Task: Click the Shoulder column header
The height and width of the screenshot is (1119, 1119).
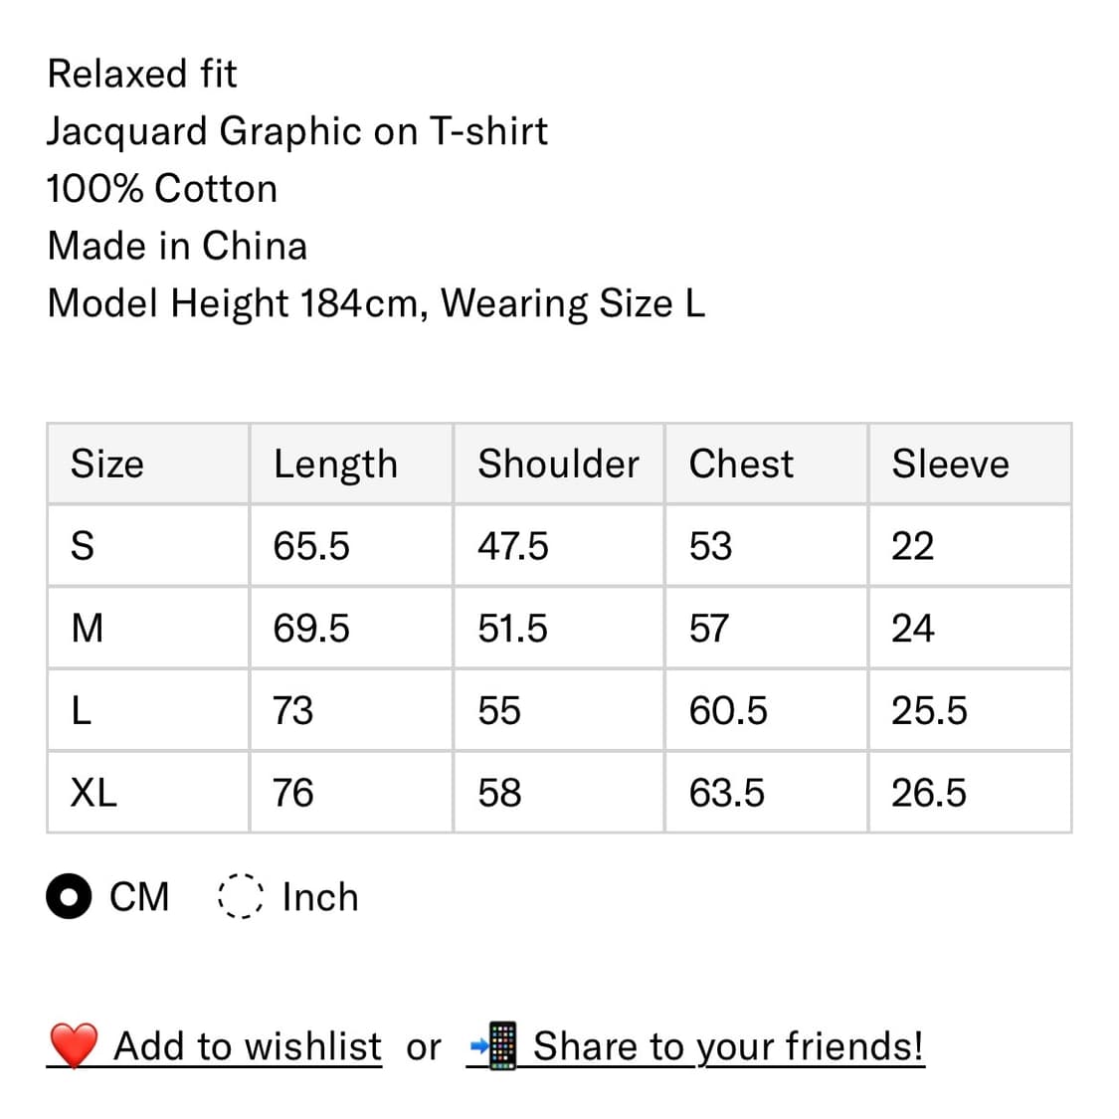Action: click(x=559, y=464)
